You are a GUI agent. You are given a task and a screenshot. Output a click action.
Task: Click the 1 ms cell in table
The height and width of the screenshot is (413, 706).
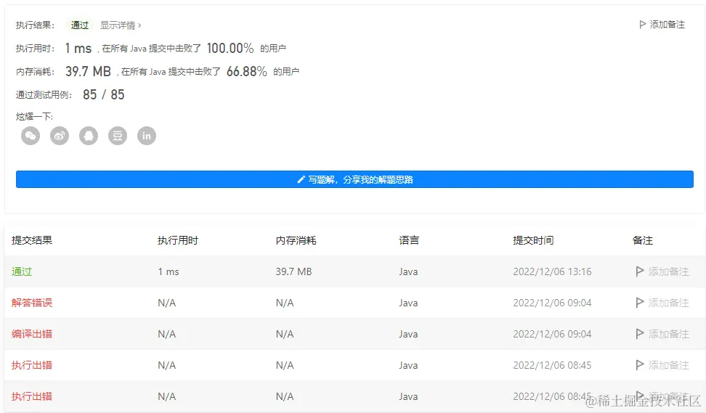[169, 271]
